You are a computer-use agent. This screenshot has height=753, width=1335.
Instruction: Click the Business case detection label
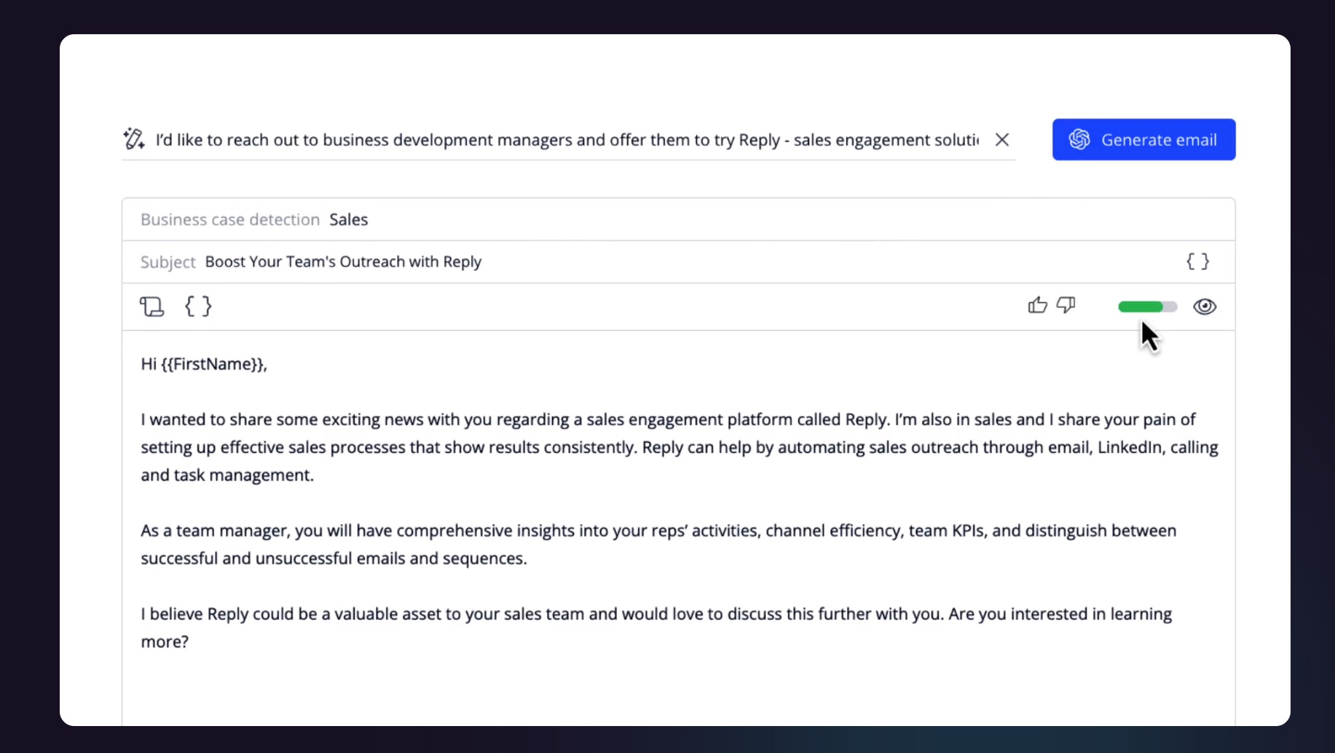pos(229,219)
